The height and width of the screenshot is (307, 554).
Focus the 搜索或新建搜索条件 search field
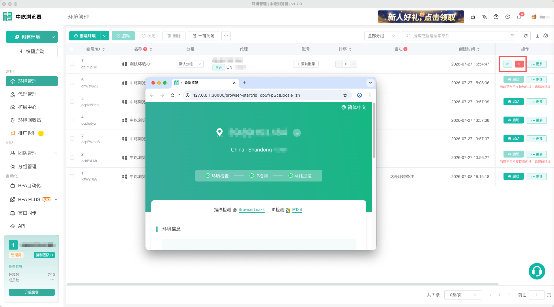click(x=460, y=36)
